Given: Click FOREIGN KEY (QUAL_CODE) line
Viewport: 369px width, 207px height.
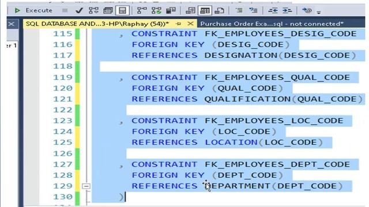Looking at the screenshot, I should point(208,88).
